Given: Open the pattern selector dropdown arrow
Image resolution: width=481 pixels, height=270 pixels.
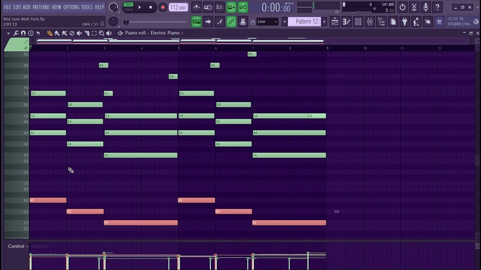Looking at the screenshot, I should 284,22.
